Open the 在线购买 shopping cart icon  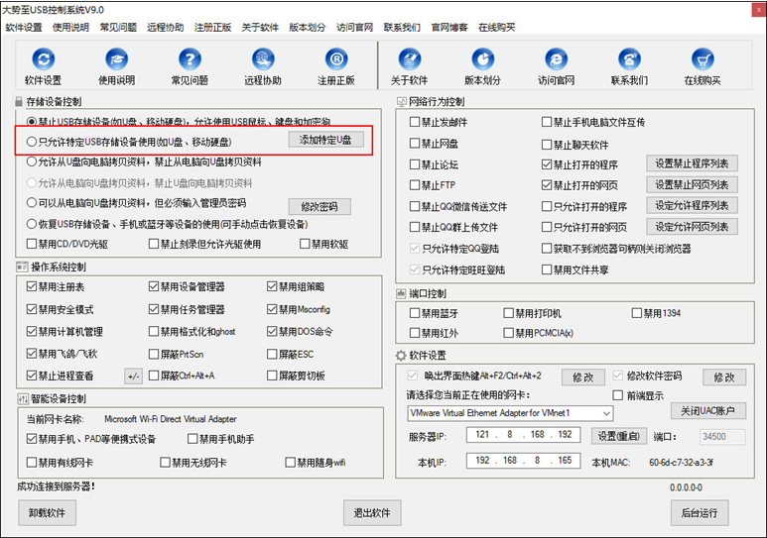coord(702,60)
